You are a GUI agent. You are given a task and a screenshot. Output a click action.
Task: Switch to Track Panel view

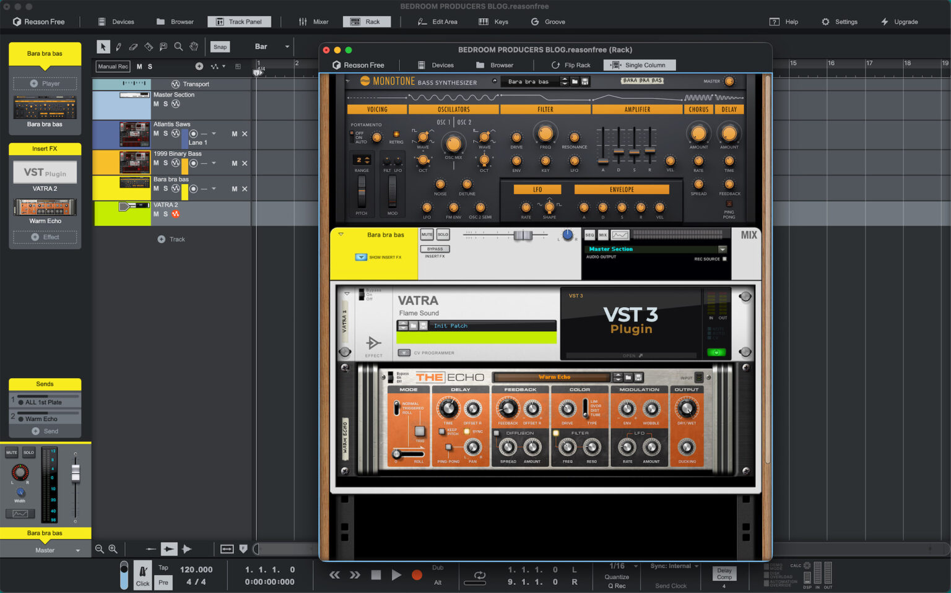point(239,22)
